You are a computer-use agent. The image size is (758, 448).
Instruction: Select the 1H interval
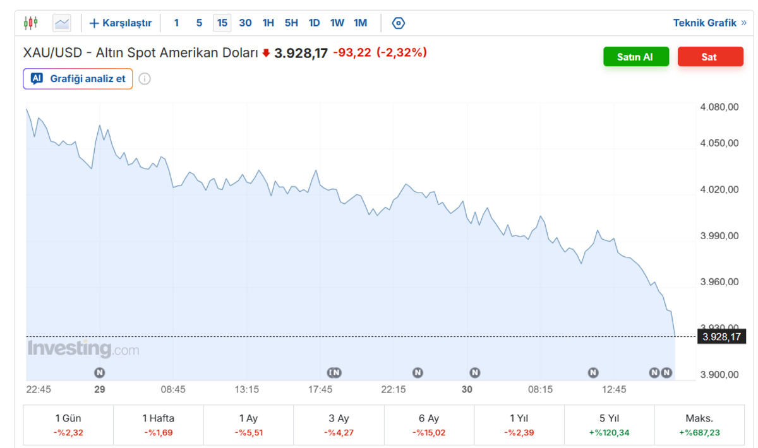(268, 23)
